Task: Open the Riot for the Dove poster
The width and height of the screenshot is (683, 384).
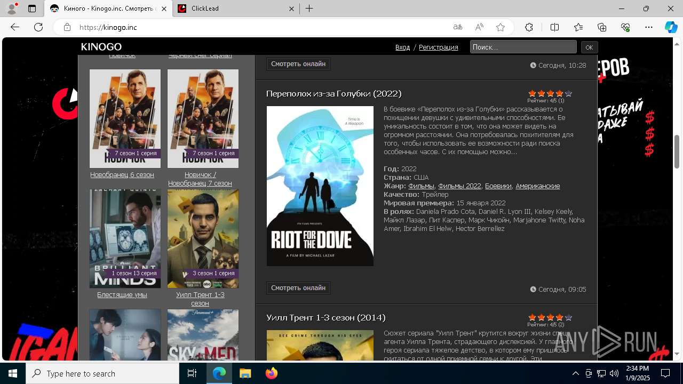Action: [320, 186]
